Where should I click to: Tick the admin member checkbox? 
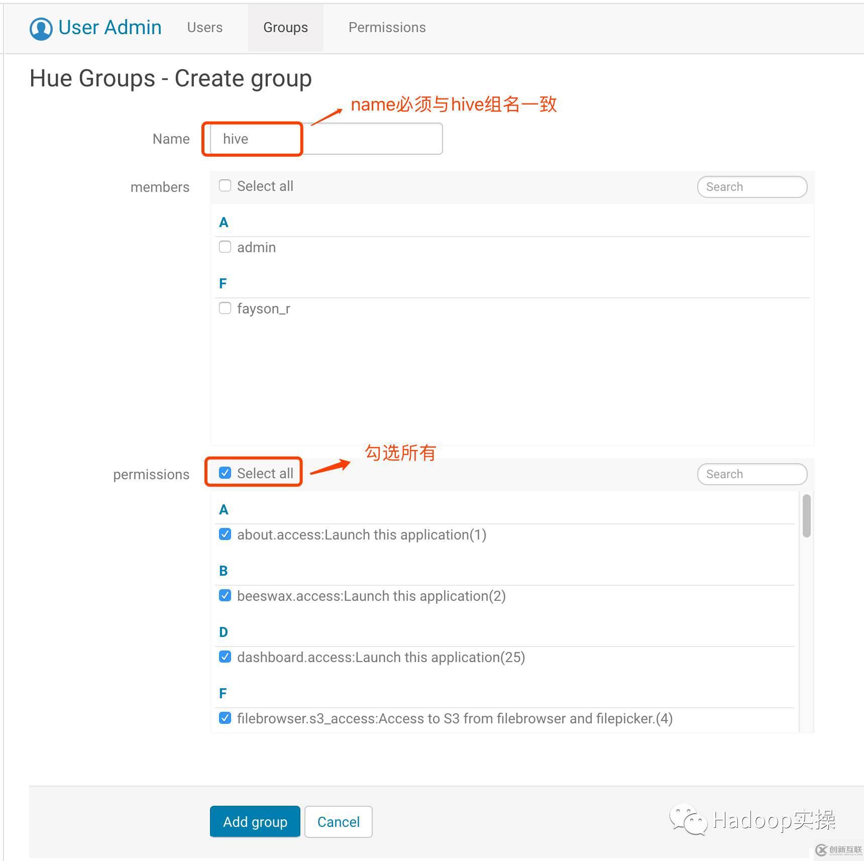click(225, 247)
